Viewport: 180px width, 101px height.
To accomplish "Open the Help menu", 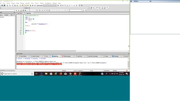I will click(59, 3).
